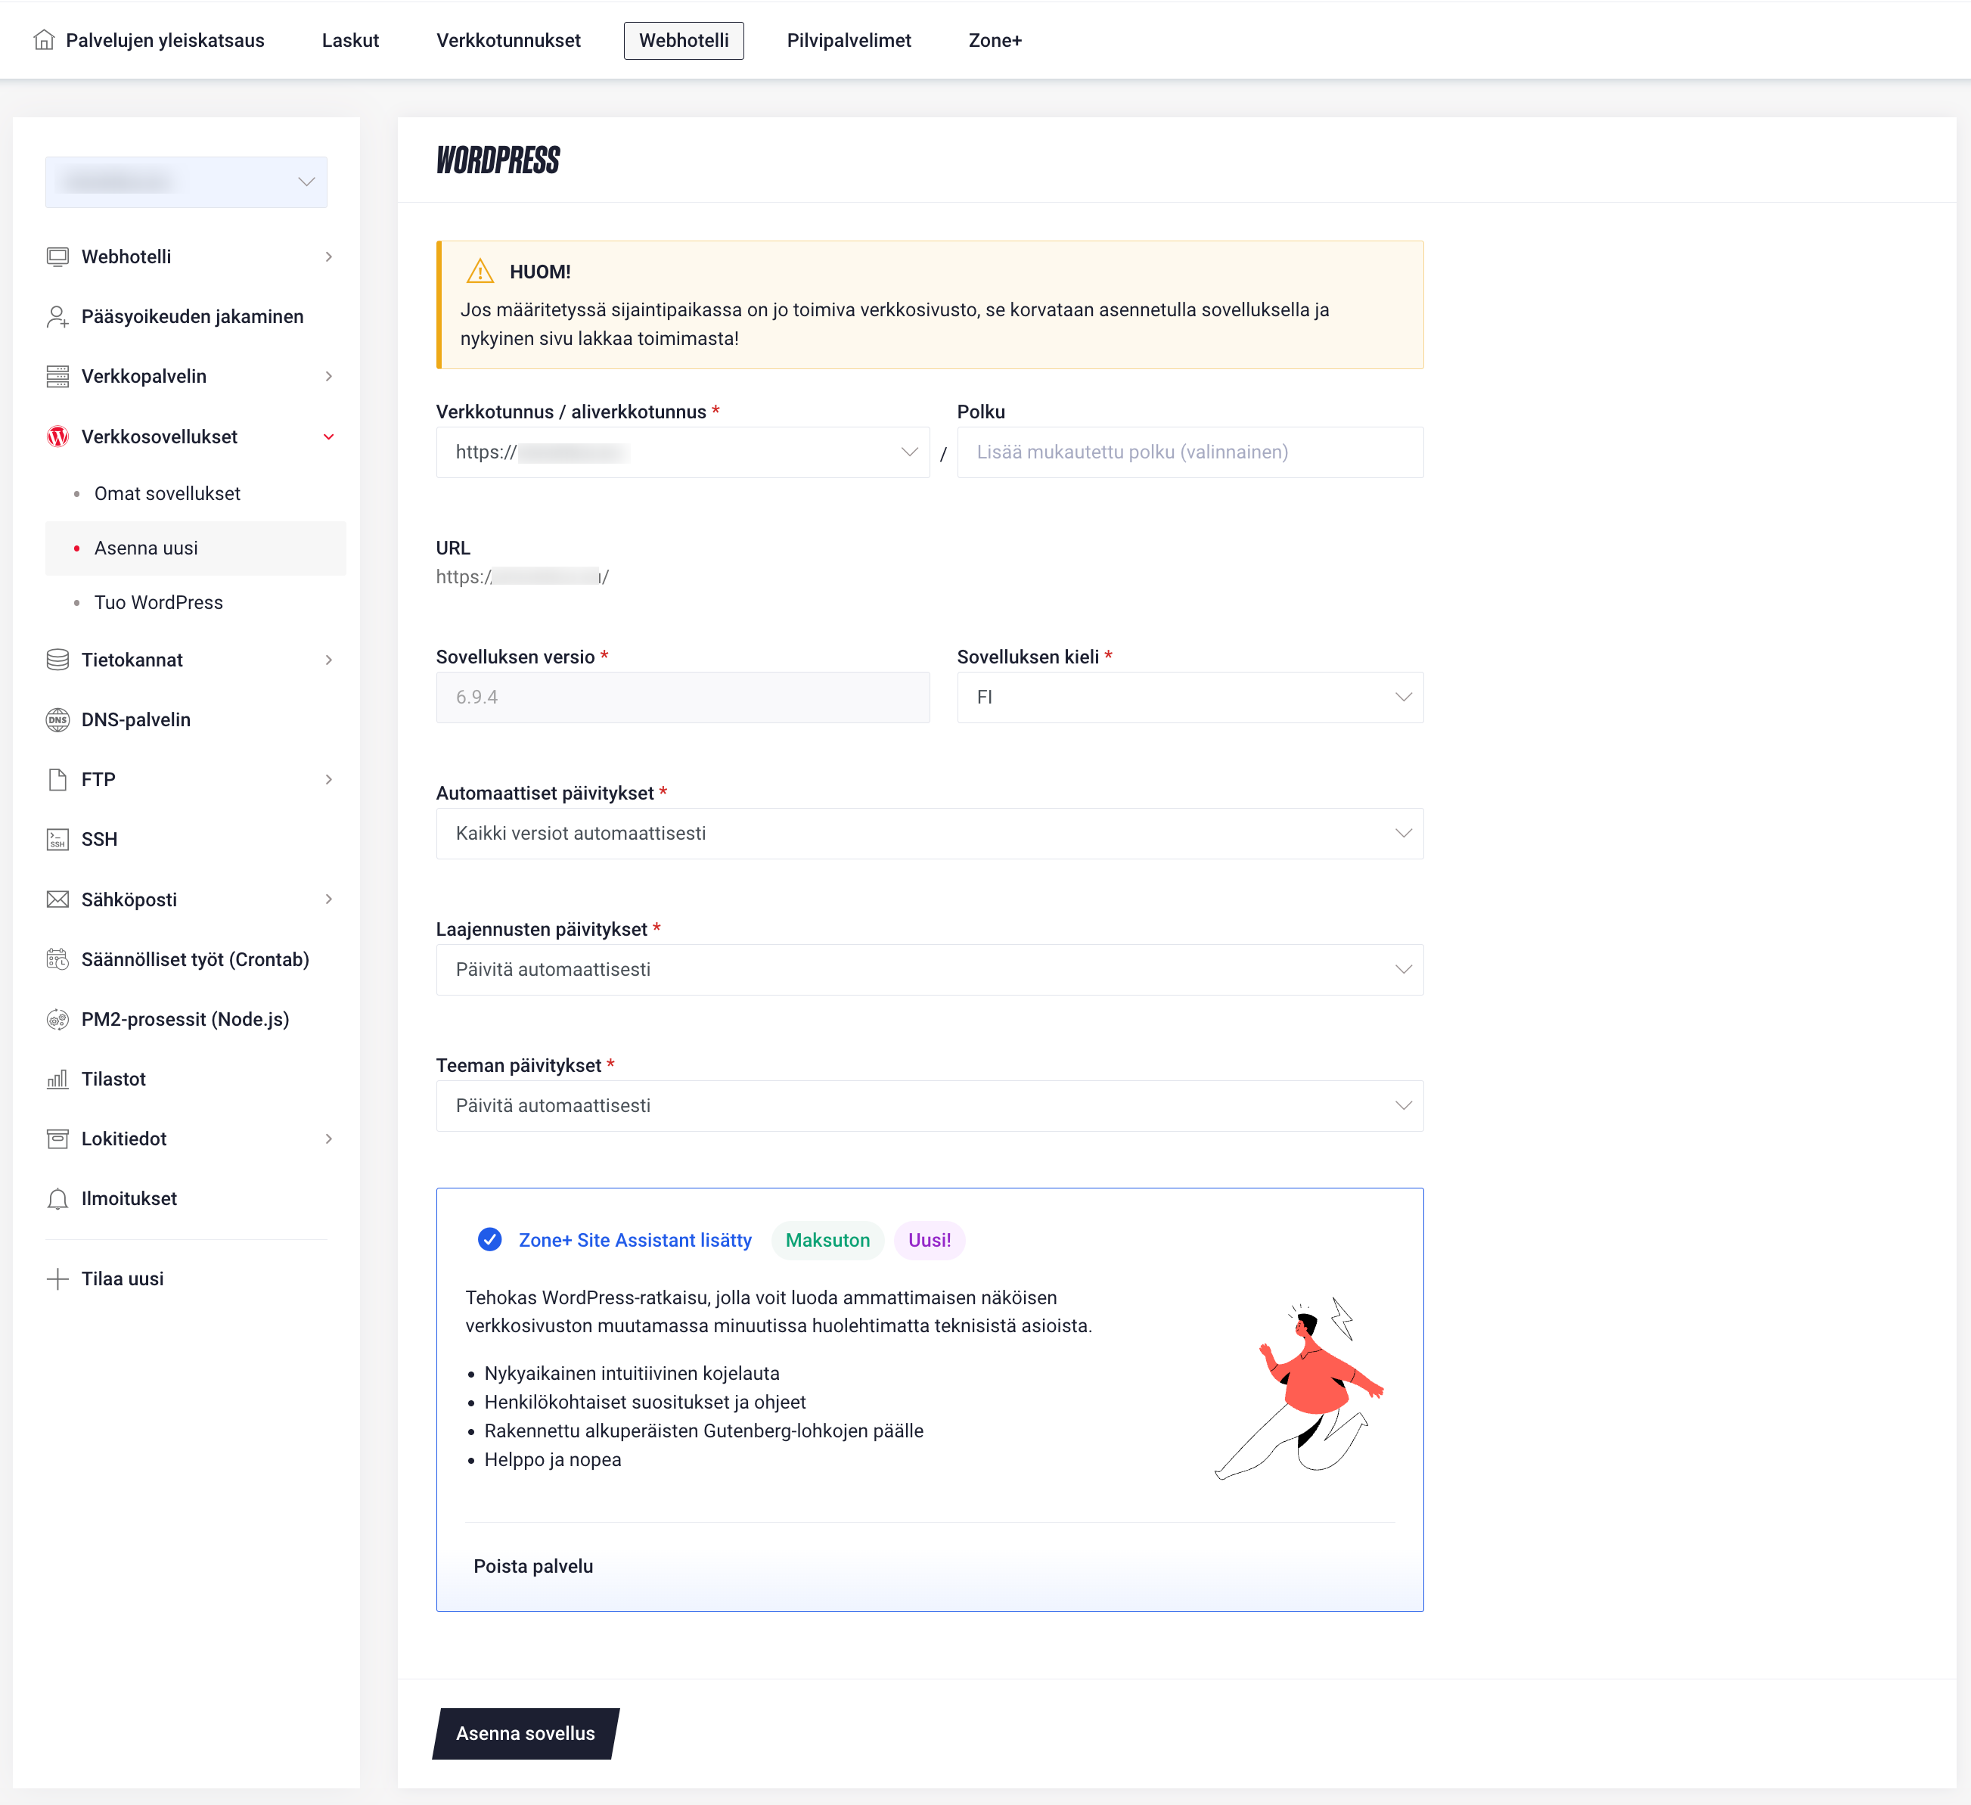Click the plus icon next to Tilaa uusi

(57, 1279)
